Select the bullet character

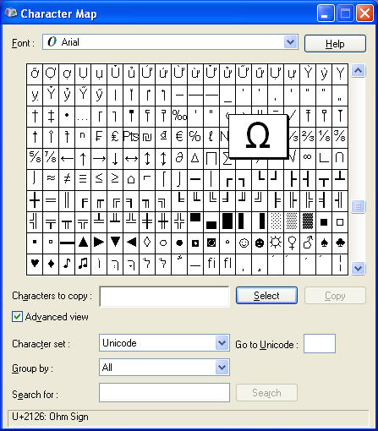tap(67, 117)
